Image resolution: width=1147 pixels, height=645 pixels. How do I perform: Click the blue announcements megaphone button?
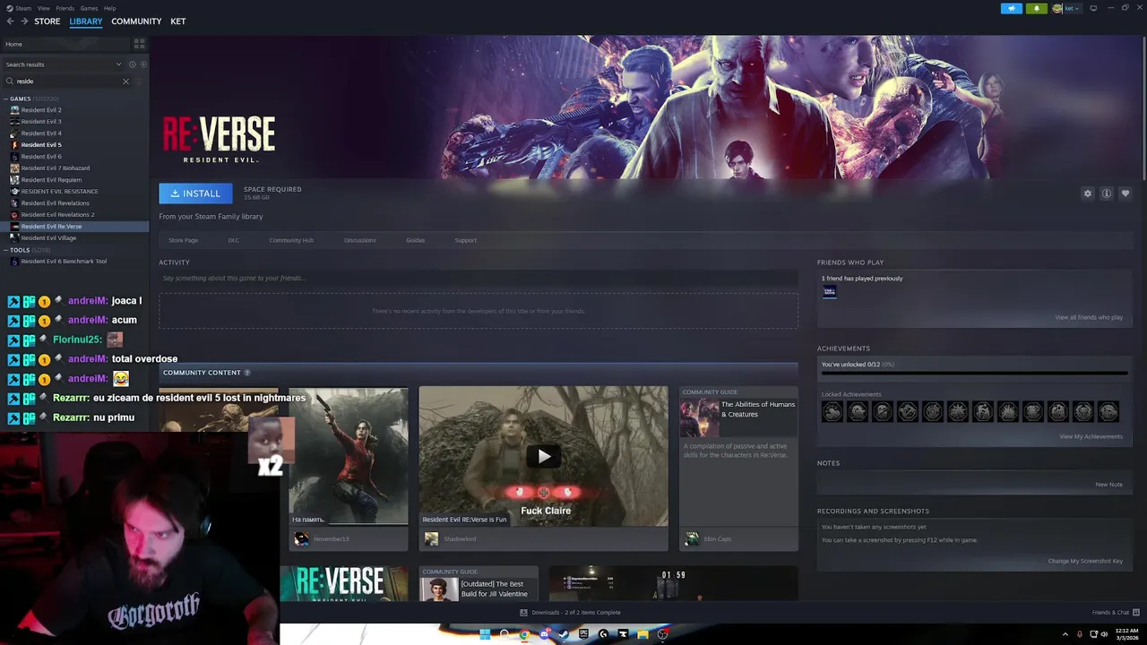[1012, 8]
